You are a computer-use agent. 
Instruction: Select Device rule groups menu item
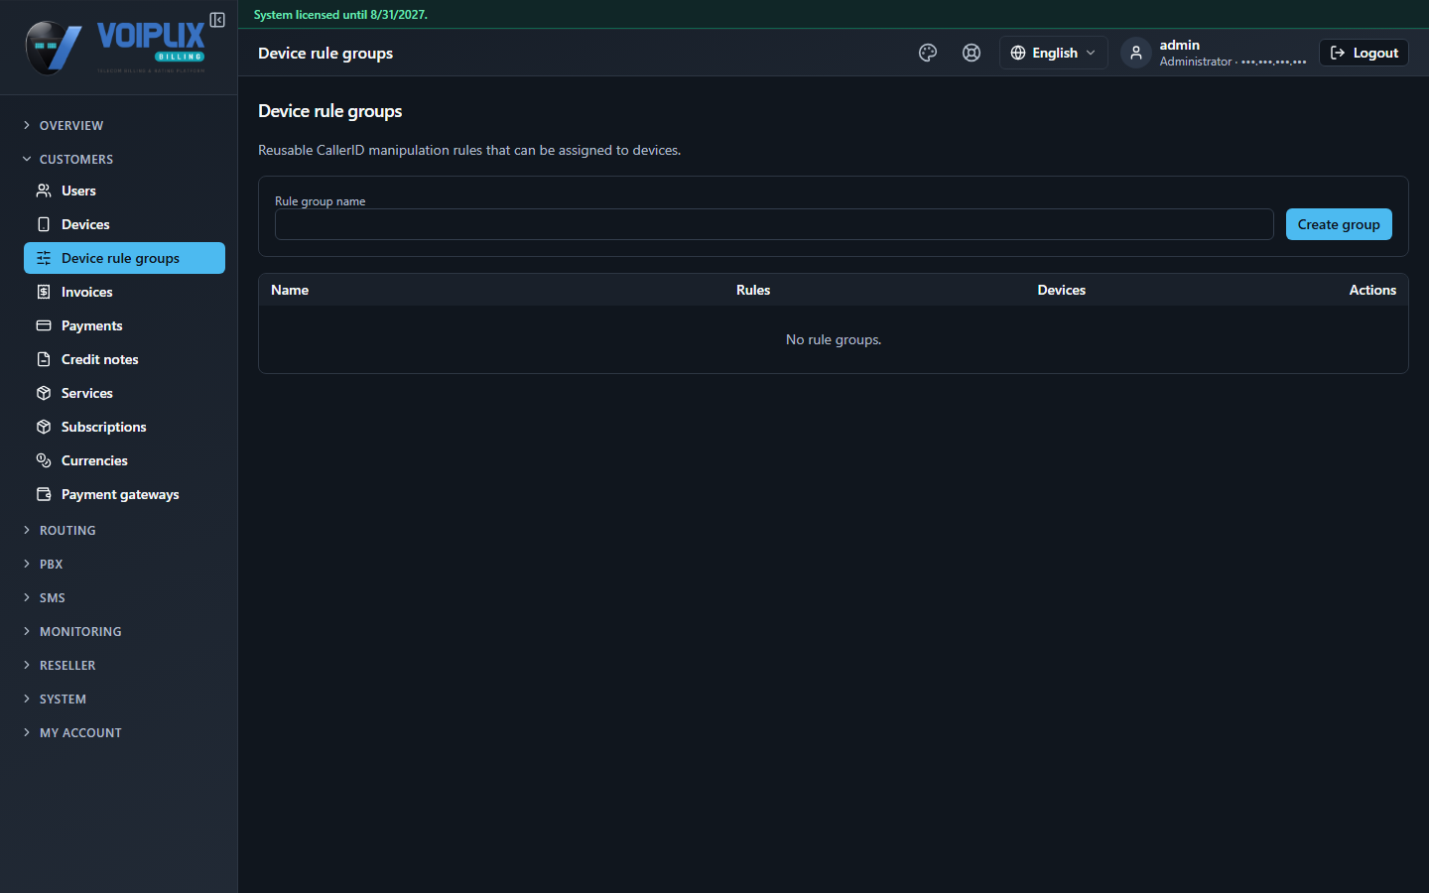point(124,258)
